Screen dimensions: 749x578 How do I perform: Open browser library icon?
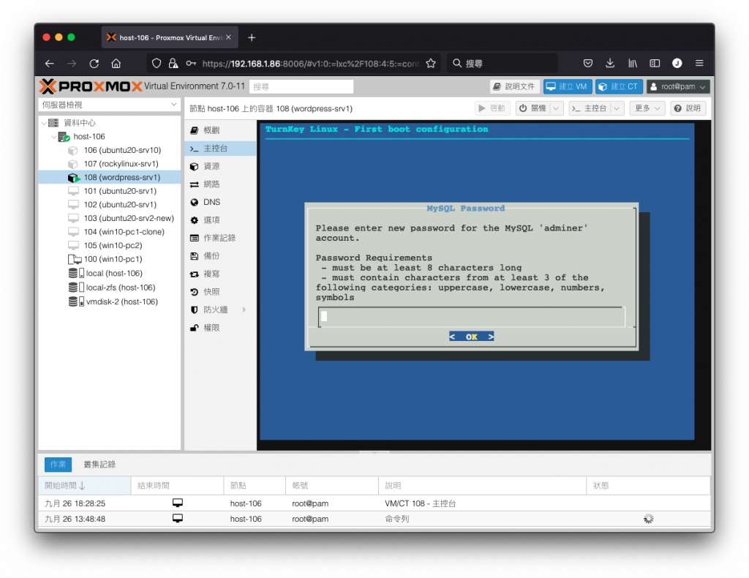(x=633, y=63)
